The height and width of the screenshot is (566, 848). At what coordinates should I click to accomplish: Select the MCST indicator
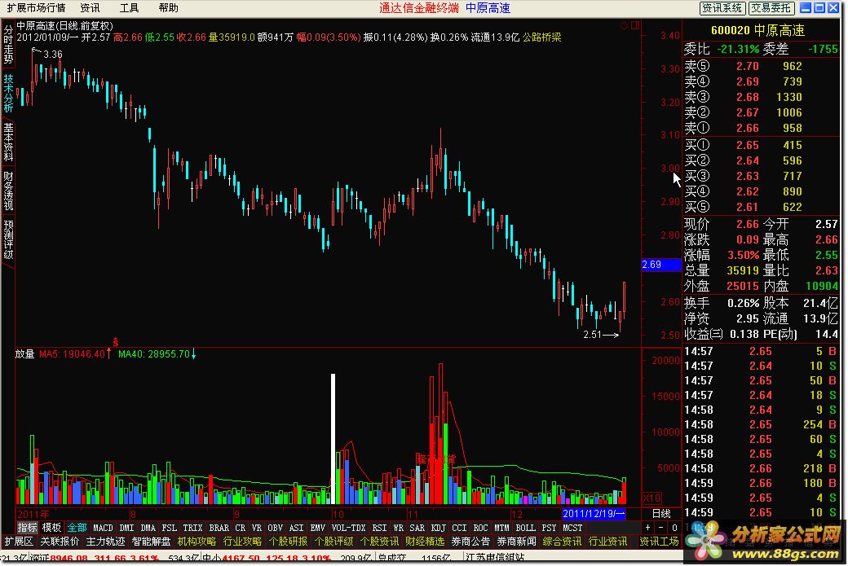[x=572, y=528]
